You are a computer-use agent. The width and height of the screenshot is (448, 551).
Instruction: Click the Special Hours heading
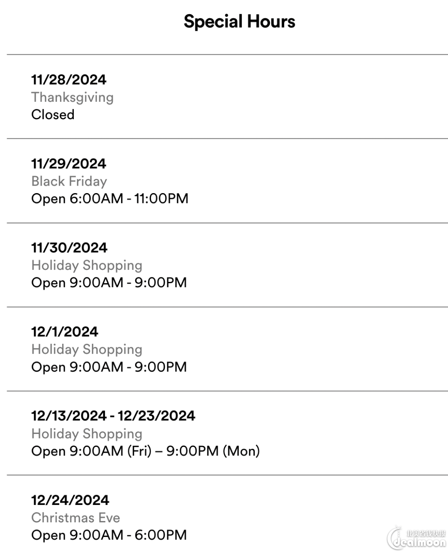[x=239, y=21]
